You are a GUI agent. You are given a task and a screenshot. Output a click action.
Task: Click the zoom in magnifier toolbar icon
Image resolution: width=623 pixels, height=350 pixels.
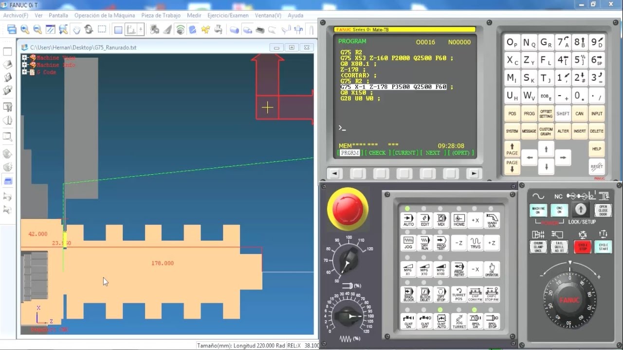click(25, 30)
